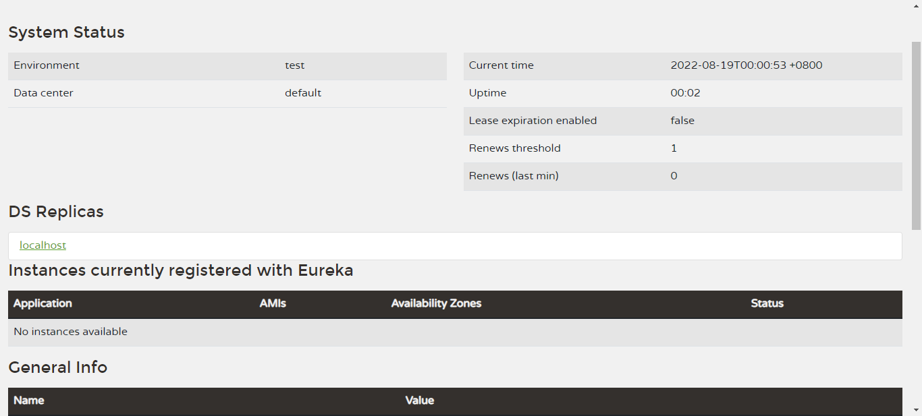Click the Lease expiration enabled false value

pos(682,121)
